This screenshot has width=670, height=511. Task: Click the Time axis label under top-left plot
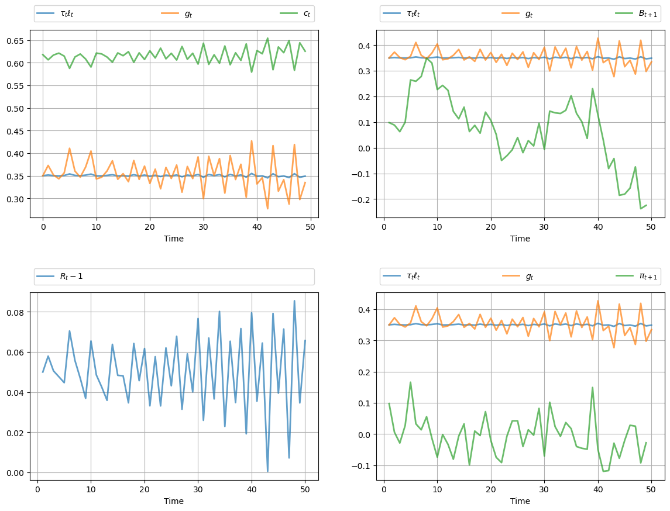[174, 239]
